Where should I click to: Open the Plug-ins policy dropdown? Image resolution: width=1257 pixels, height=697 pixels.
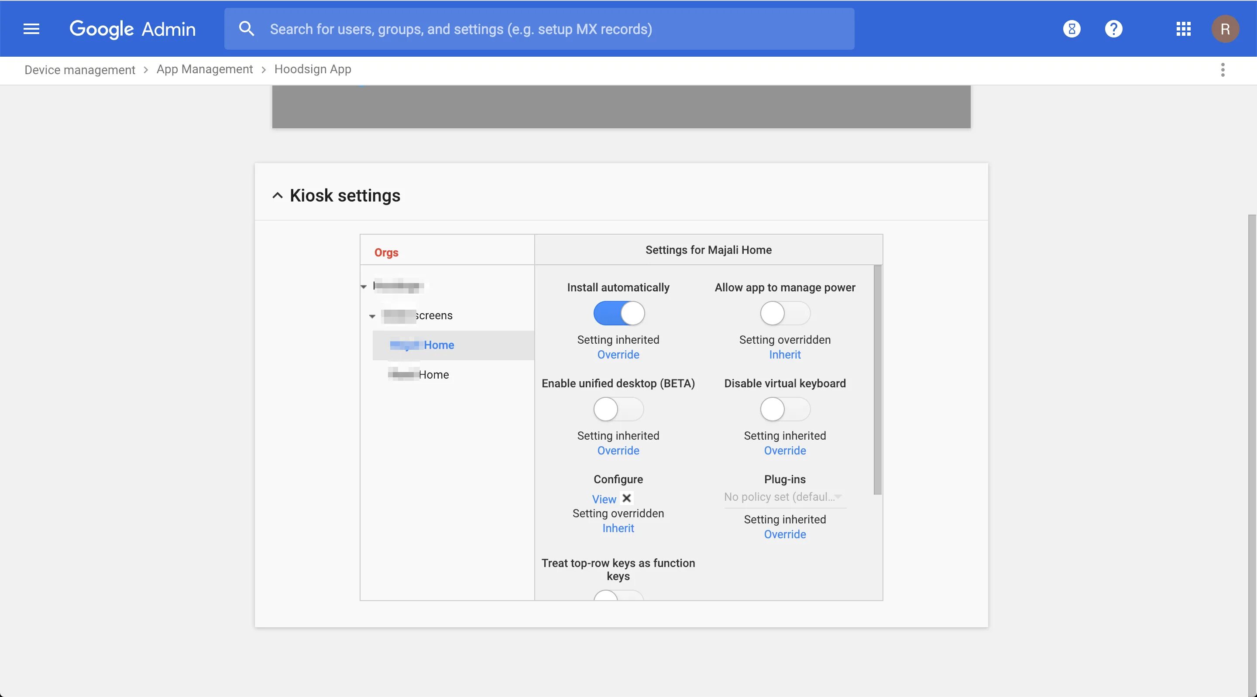pyautogui.click(x=785, y=497)
